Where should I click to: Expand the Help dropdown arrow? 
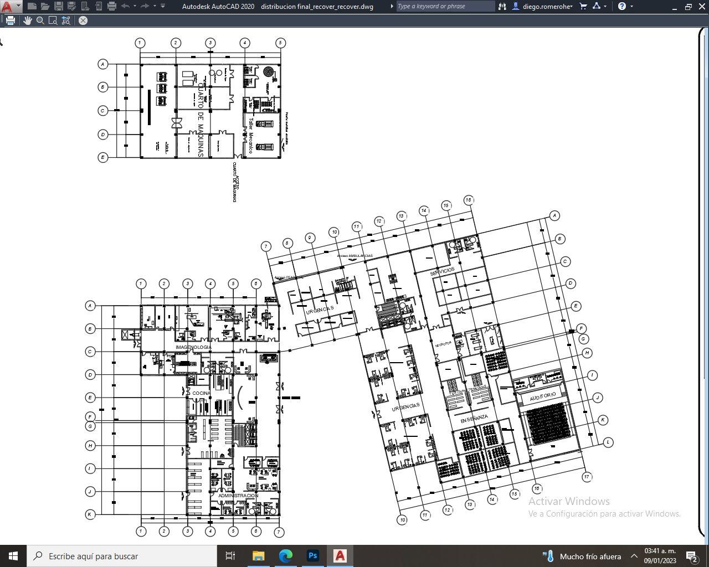click(x=631, y=7)
